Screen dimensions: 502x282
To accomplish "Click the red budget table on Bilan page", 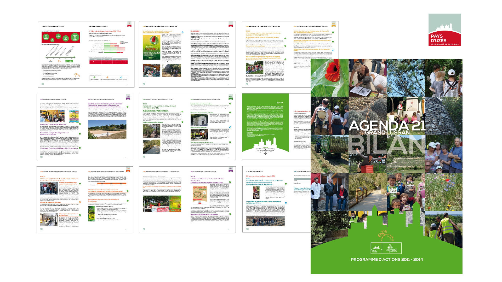I will (109, 61).
